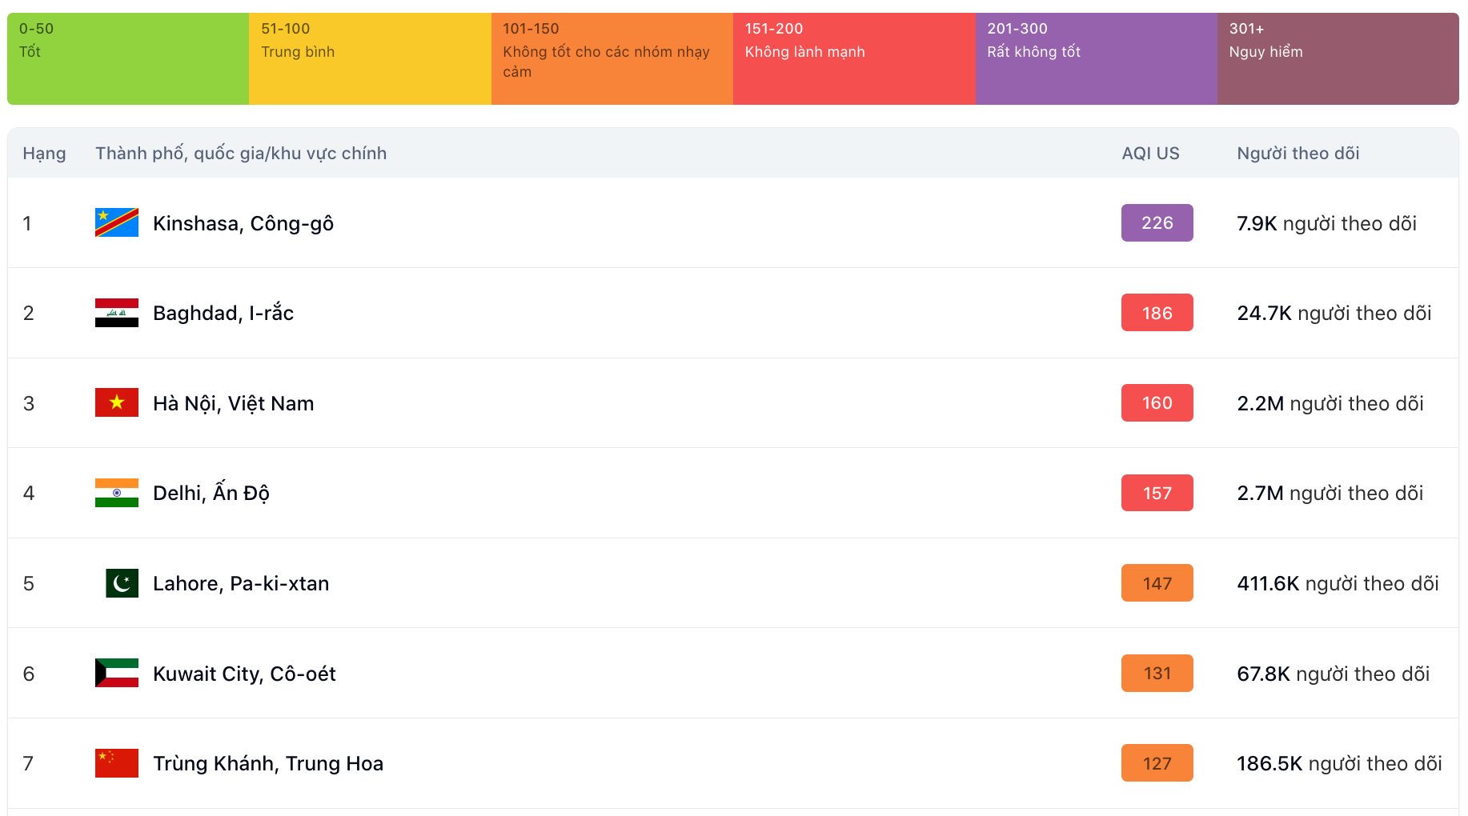
Task: Open the Lahore, Pa-ki-xtan city link
Action: [241, 583]
